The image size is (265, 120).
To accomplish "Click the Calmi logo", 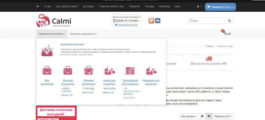I will tap(54, 21).
